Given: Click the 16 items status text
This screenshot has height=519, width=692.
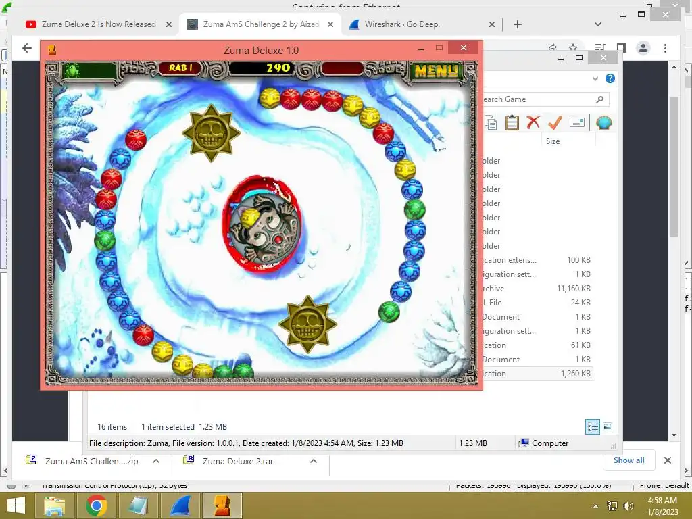Looking at the screenshot, I should point(112,427).
